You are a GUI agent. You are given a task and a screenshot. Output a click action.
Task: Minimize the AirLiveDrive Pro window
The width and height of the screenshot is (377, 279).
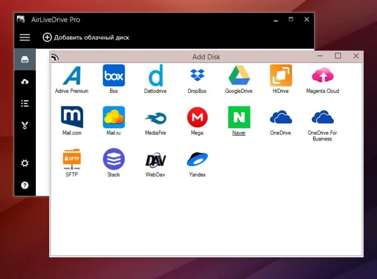(276, 20)
